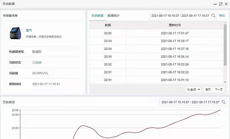Viewport: 230px width, 139px height.
Task: Close the 历史数据 window
Action: (x=226, y=4)
